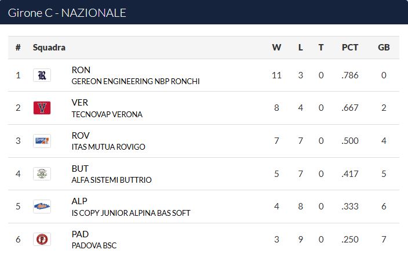Click the Squadra column header

pyautogui.click(x=49, y=48)
